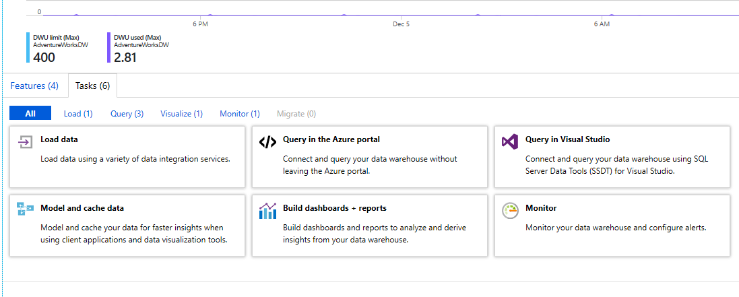Image resolution: width=739 pixels, height=297 pixels.
Task: Filter tasks by Monitor (1)
Action: point(240,114)
